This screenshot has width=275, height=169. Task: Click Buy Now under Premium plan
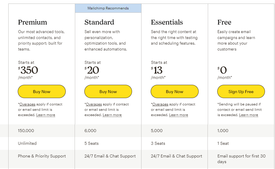point(42,91)
